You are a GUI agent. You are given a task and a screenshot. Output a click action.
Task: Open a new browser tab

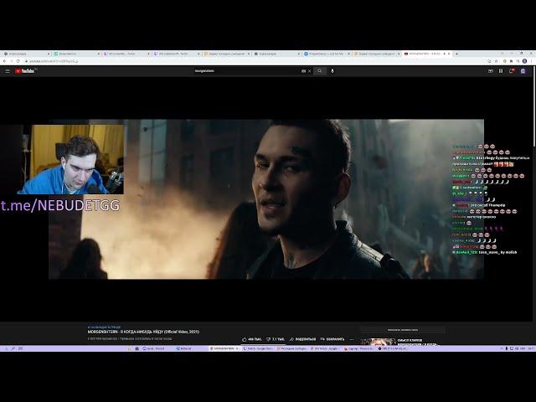click(456, 54)
